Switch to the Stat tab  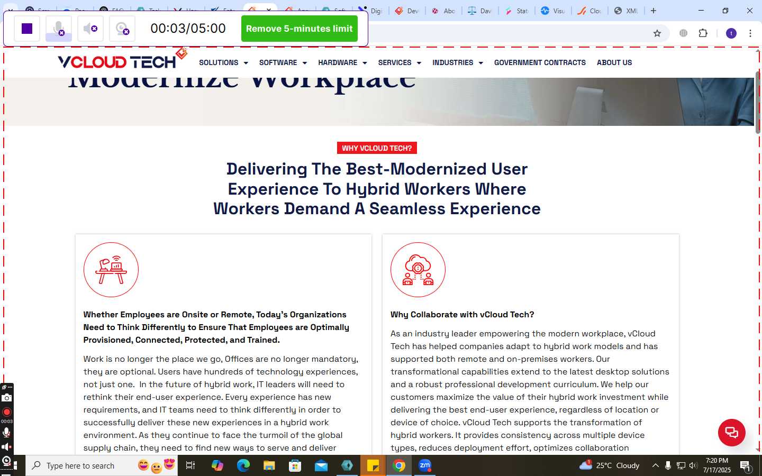click(516, 11)
